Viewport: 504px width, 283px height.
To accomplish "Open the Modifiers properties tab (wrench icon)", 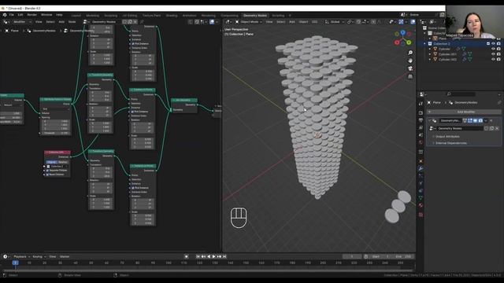I will (x=421, y=168).
